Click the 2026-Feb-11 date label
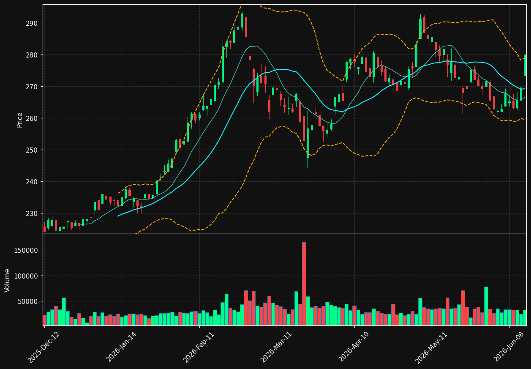Viewport: 531px width, 369px height. pos(199,347)
